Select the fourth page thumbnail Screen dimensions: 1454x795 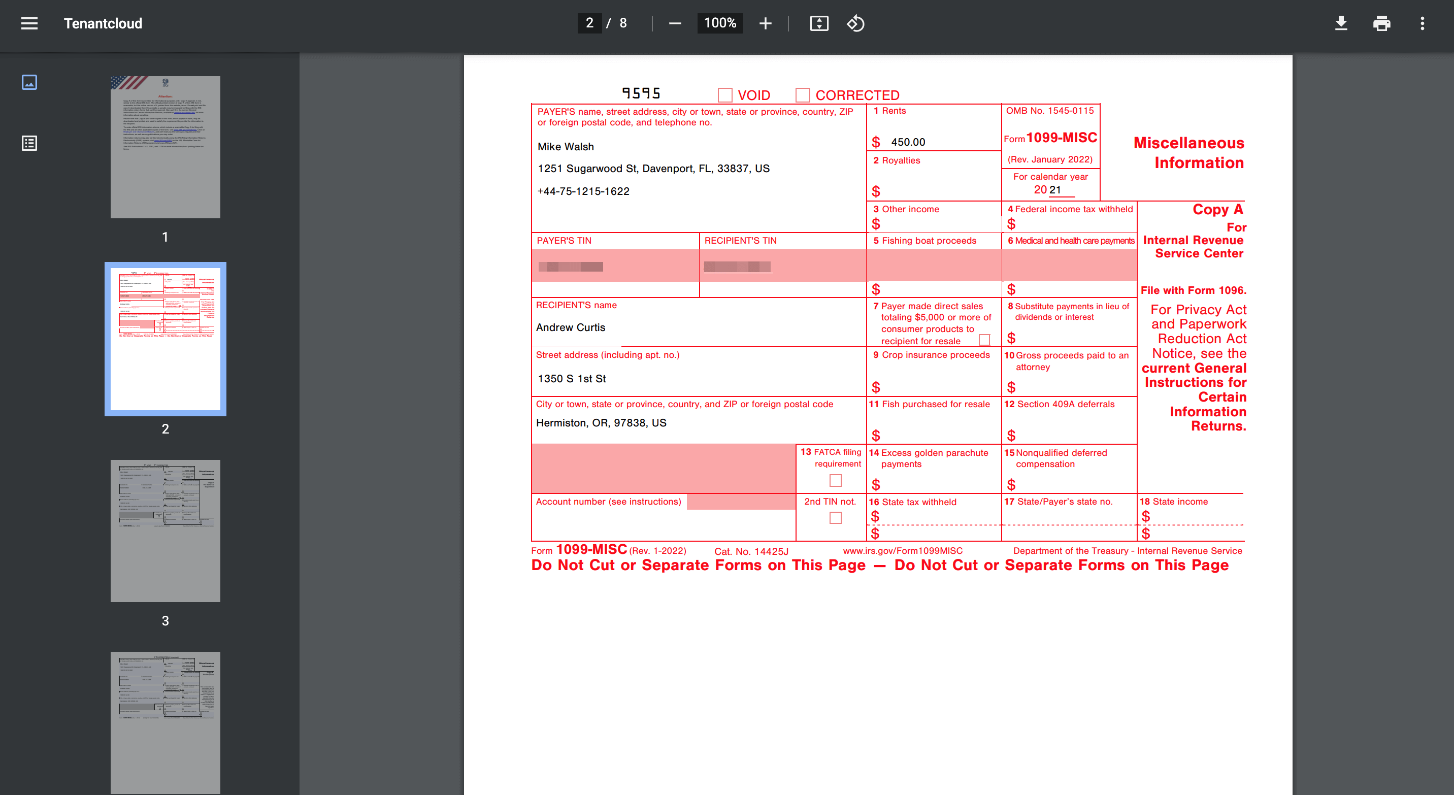tap(166, 723)
